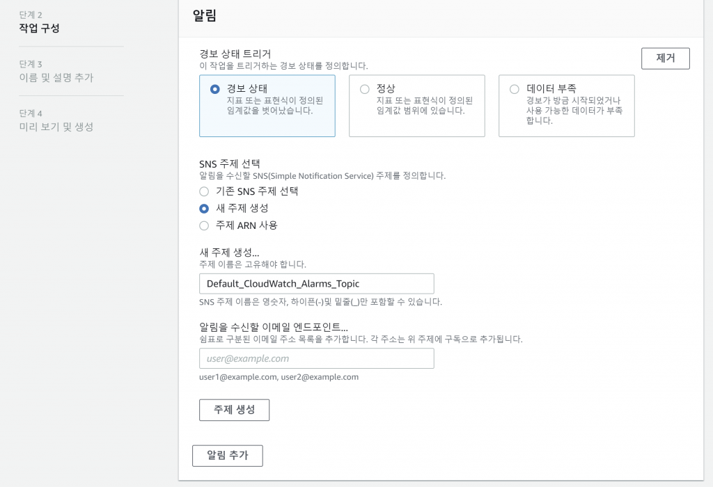The height and width of the screenshot is (487, 713).
Task: Open 단계 3 이름 및 설명 추가 step
Action: tap(56, 78)
